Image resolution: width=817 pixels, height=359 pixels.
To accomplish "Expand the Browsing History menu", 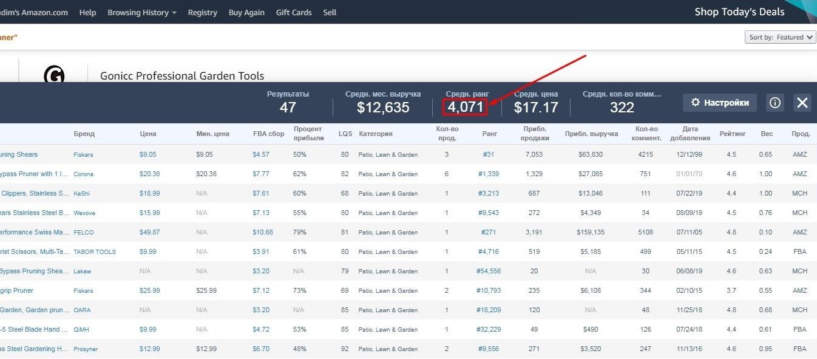I will point(142,12).
